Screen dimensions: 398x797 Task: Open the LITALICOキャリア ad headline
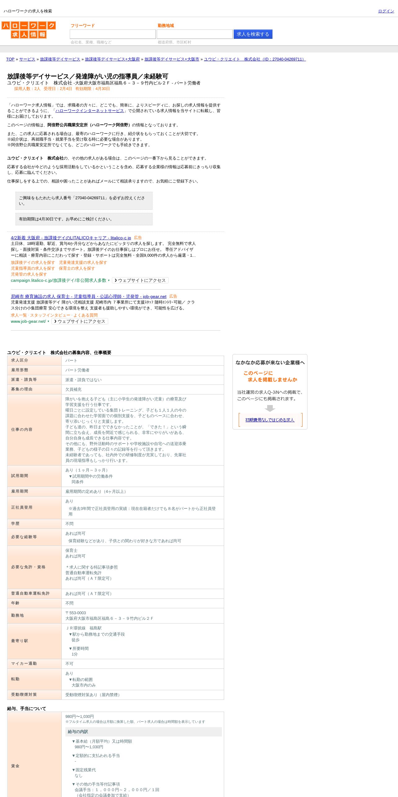(71, 238)
